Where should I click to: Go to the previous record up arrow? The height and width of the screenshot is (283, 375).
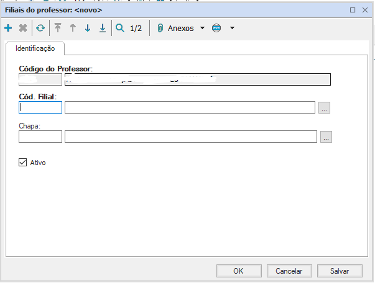coord(73,28)
